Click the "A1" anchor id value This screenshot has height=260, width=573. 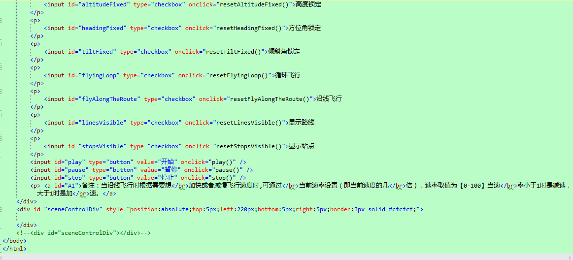click(x=70, y=186)
